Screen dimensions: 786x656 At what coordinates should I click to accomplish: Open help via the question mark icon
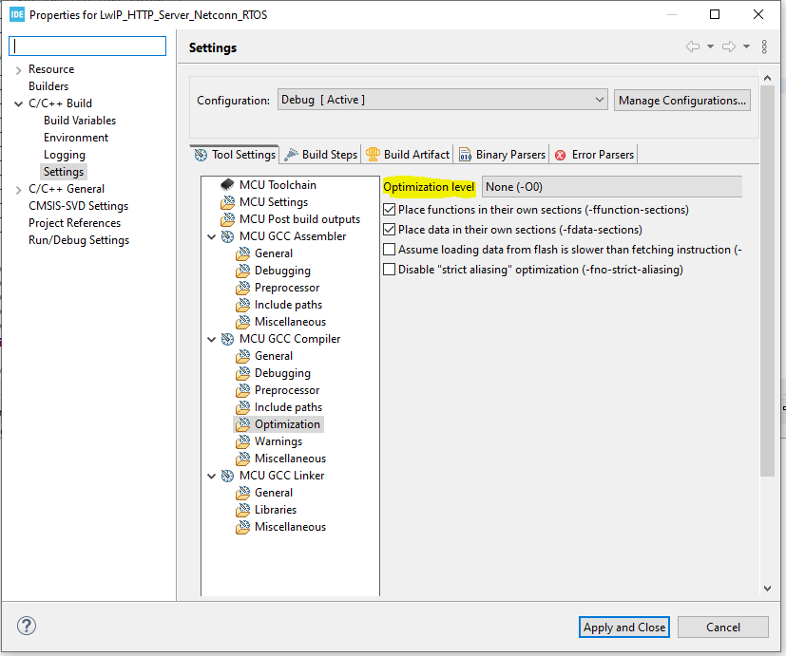[26, 626]
